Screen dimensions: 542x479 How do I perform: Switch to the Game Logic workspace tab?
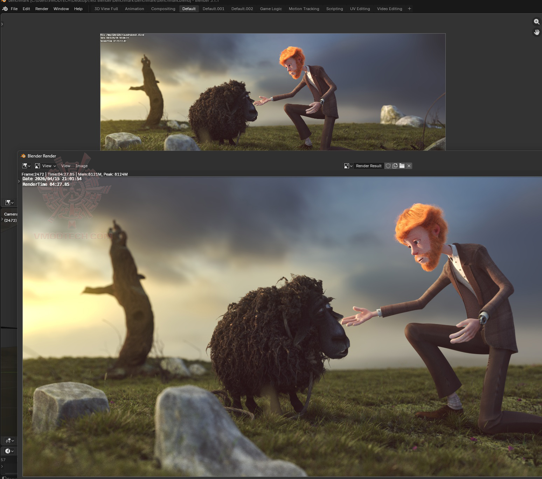point(271,9)
